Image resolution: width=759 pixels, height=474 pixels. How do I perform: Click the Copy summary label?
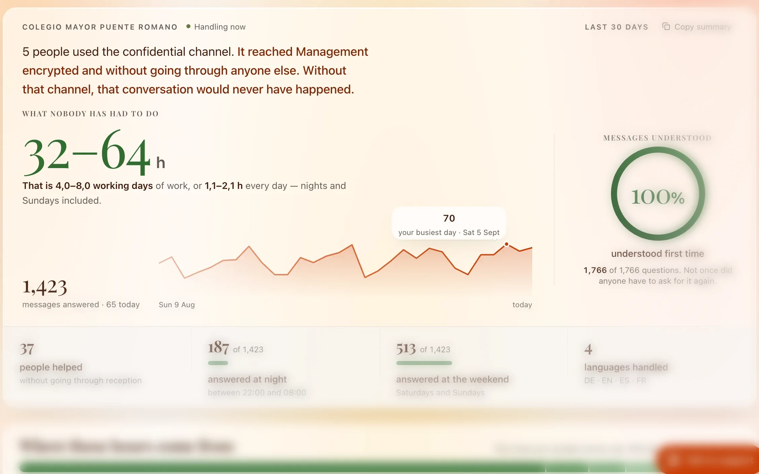702,27
